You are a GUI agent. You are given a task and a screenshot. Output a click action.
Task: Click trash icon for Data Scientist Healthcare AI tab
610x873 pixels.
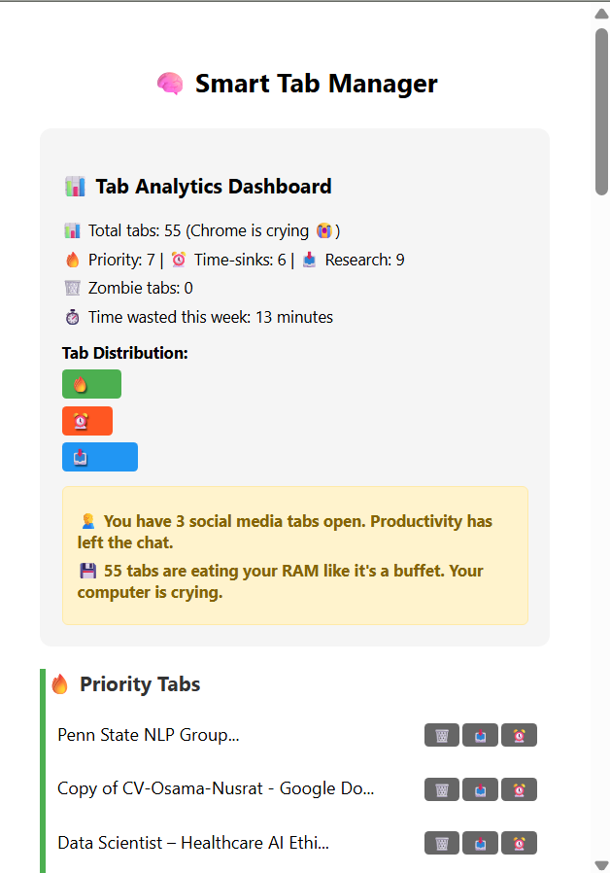pos(442,843)
